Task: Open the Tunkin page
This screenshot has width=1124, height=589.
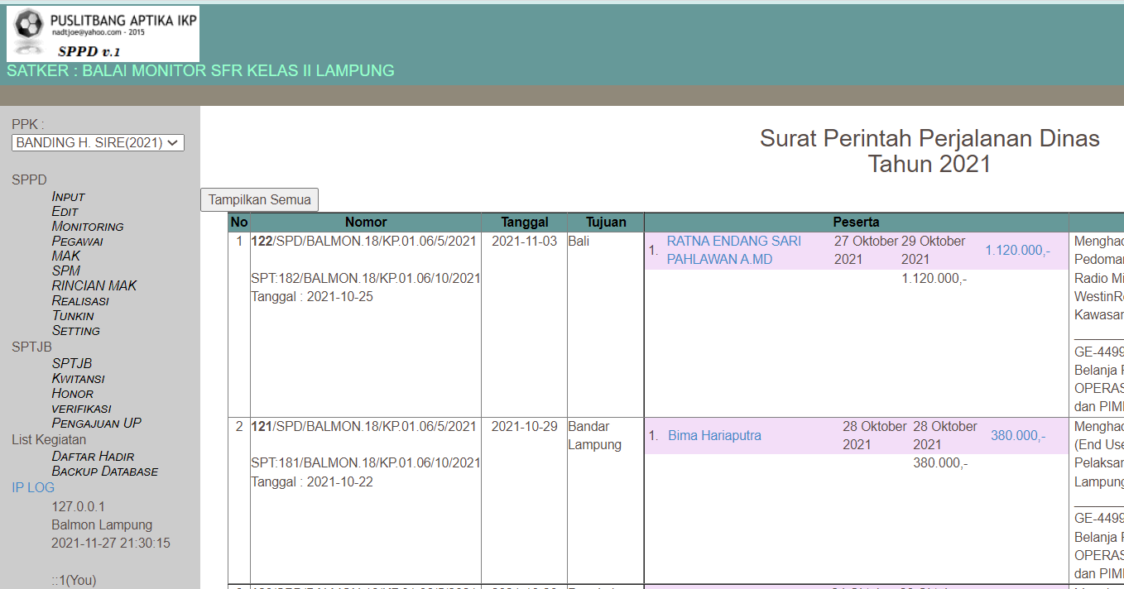Action: click(71, 315)
